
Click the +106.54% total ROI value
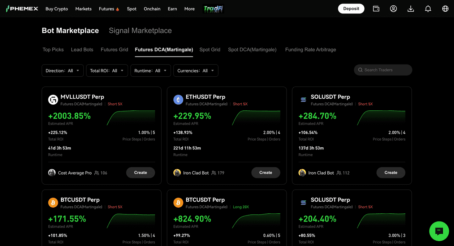click(x=308, y=132)
